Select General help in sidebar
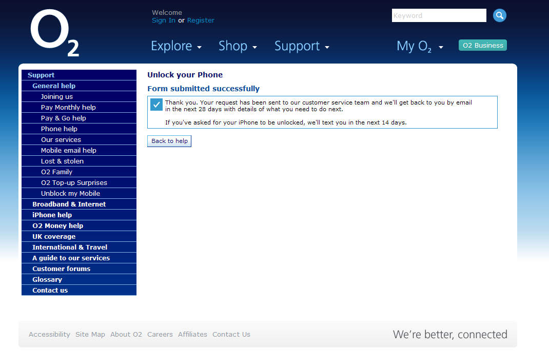549x351 pixels. tap(79, 86)
